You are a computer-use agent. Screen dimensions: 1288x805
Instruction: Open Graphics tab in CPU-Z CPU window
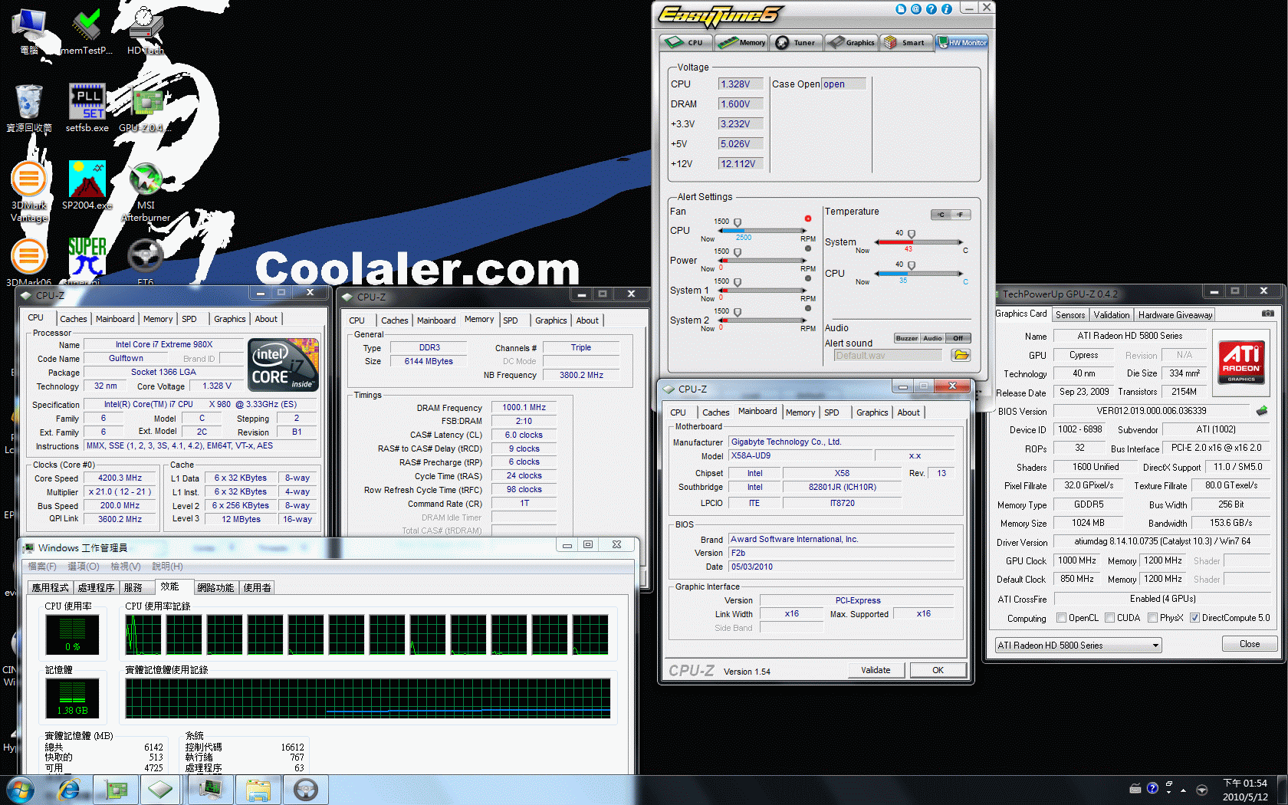(x=230, y=319)
